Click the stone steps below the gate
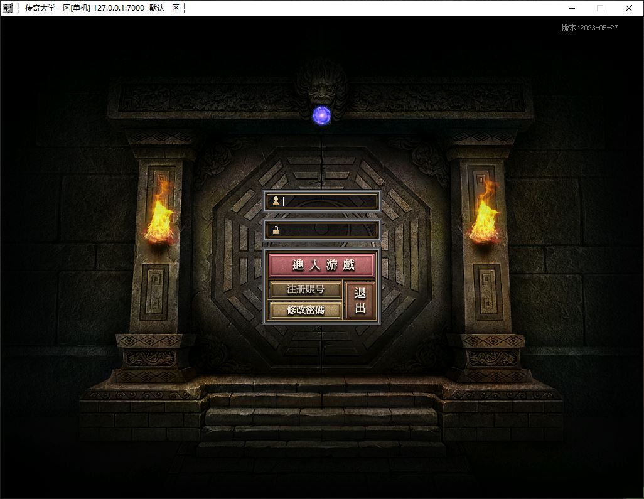The width and height of the screenshot is (644, 499). (321, 414)
